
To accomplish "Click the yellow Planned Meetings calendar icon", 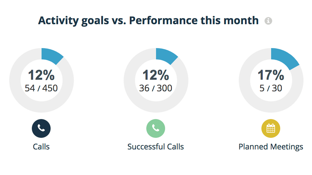I will point(271,128).
